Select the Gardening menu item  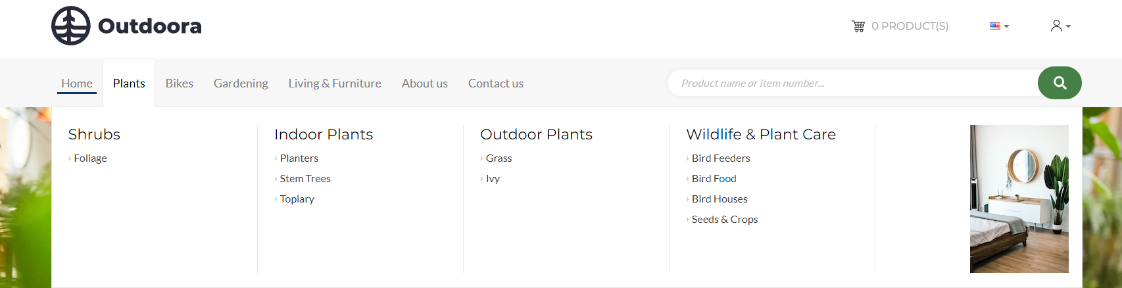(241, 84)
